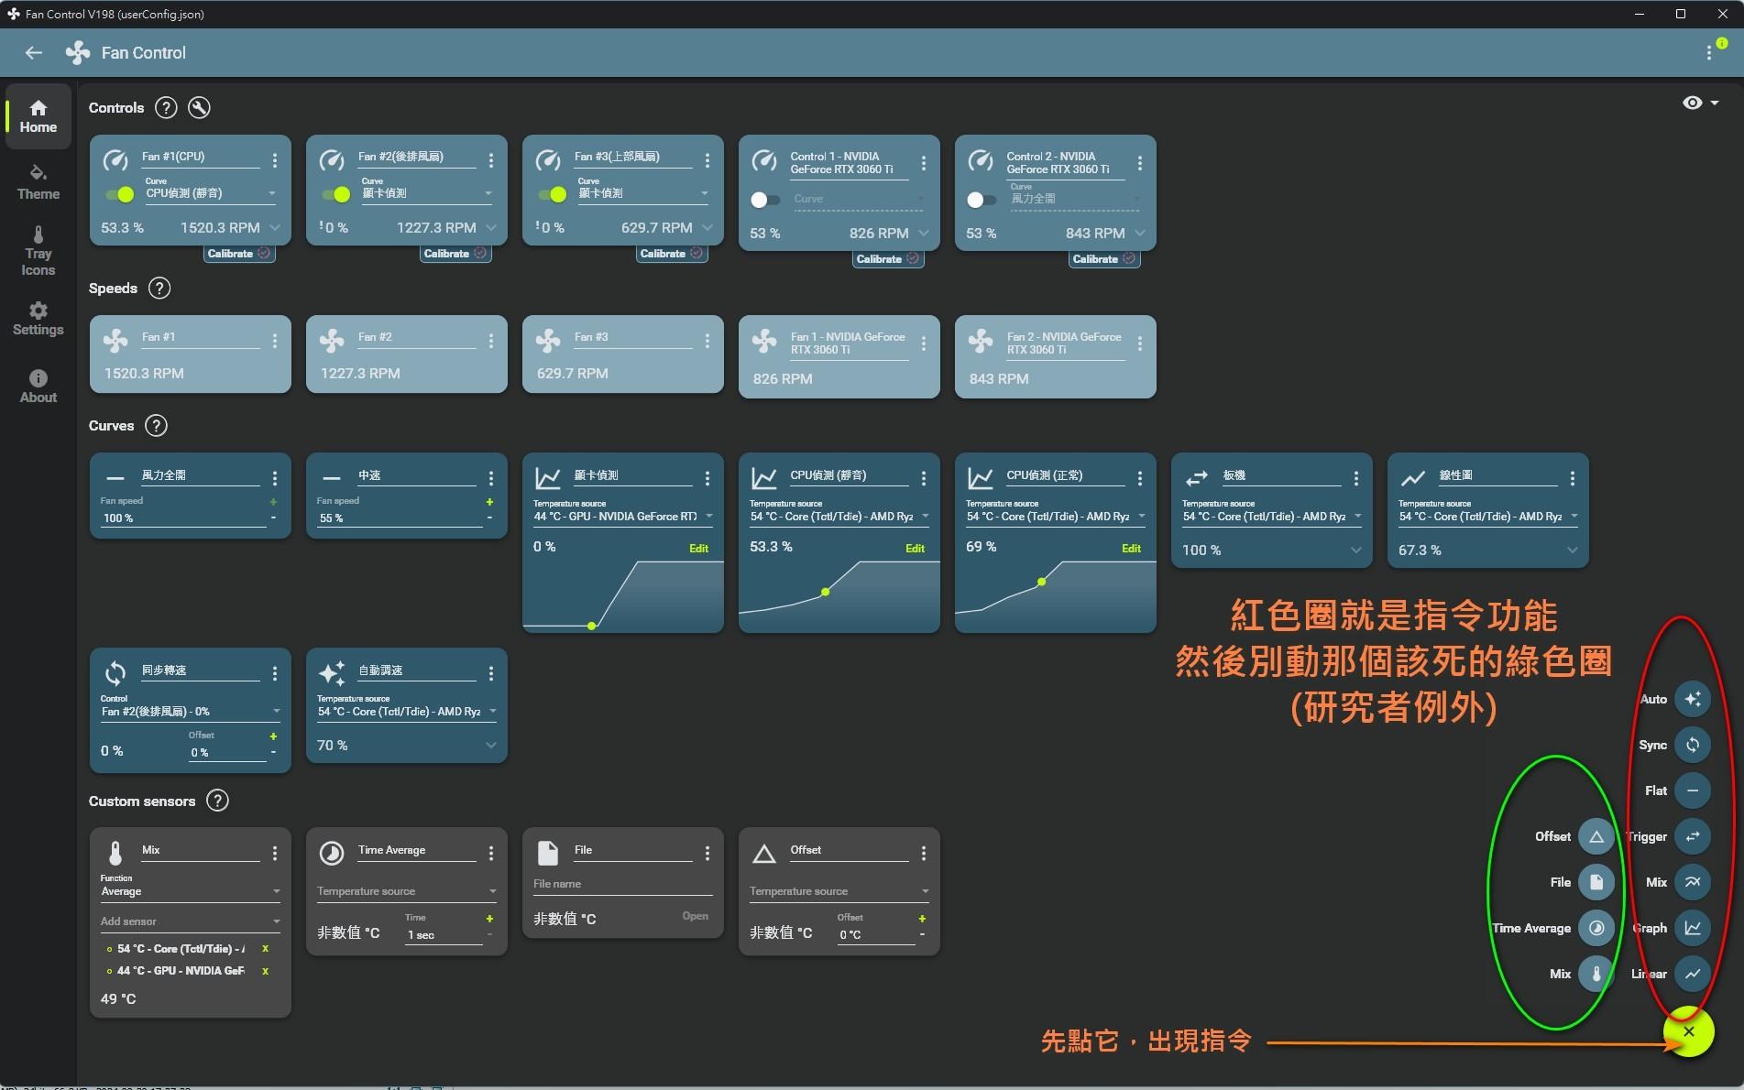This screenshot has height=1090, width=1744.
Task: Open Time Average temperature source dropdown
Action: point(407,891)
